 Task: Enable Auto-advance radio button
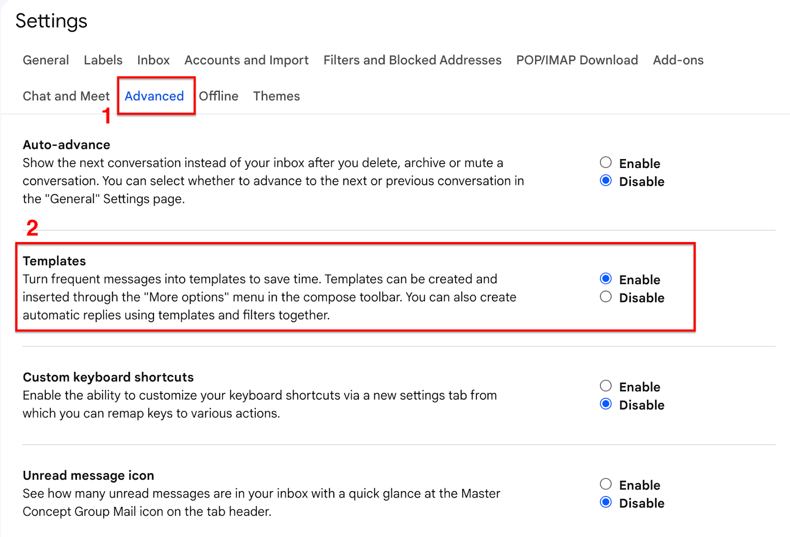pyautogui.click(x=606, y=163)
